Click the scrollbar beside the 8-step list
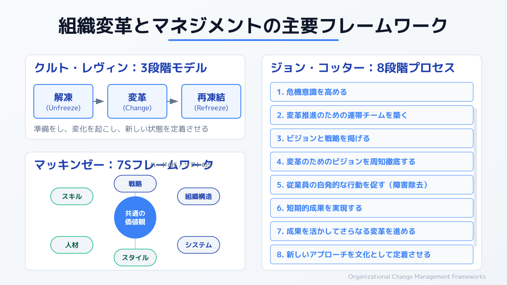Viewport: 507px width, 285px height. (475, 177)
